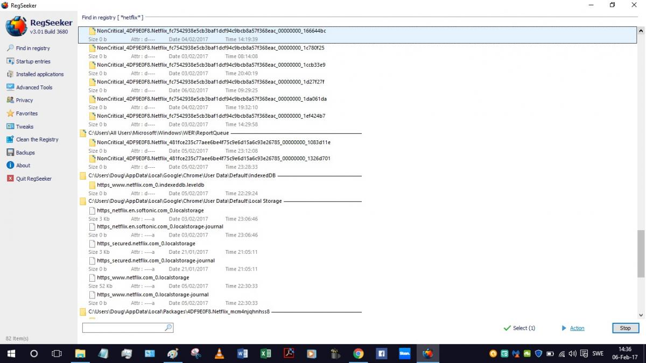This screenshot has height=363, width=646.
Task: Click the Quit RegSeeker icon
Action: (x=10, y=178)
